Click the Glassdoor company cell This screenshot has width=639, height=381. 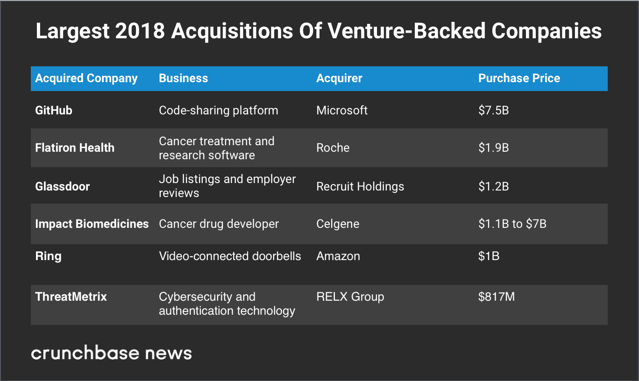pos(63,186)
